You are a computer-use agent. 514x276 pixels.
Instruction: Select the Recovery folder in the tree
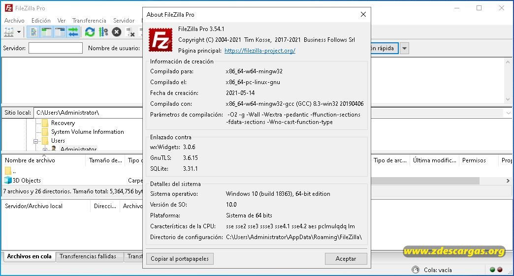[x=63, y=123]
